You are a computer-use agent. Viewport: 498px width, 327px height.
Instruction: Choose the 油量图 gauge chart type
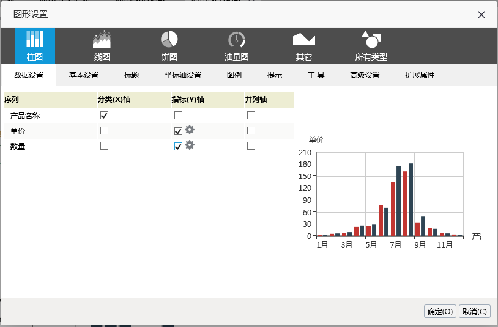pos(237,46)
